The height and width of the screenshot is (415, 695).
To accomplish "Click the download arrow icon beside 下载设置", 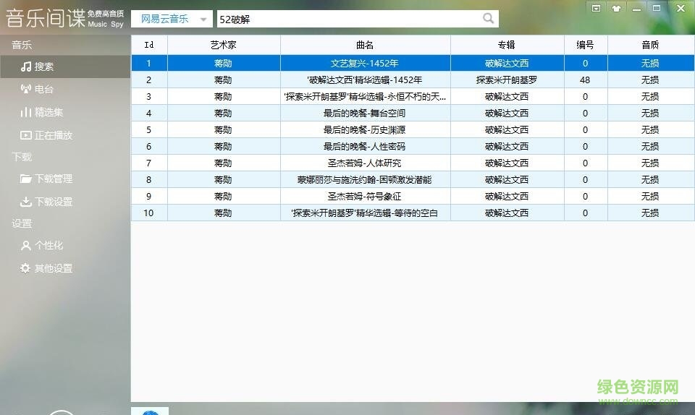I will click(x=26, y=202).
